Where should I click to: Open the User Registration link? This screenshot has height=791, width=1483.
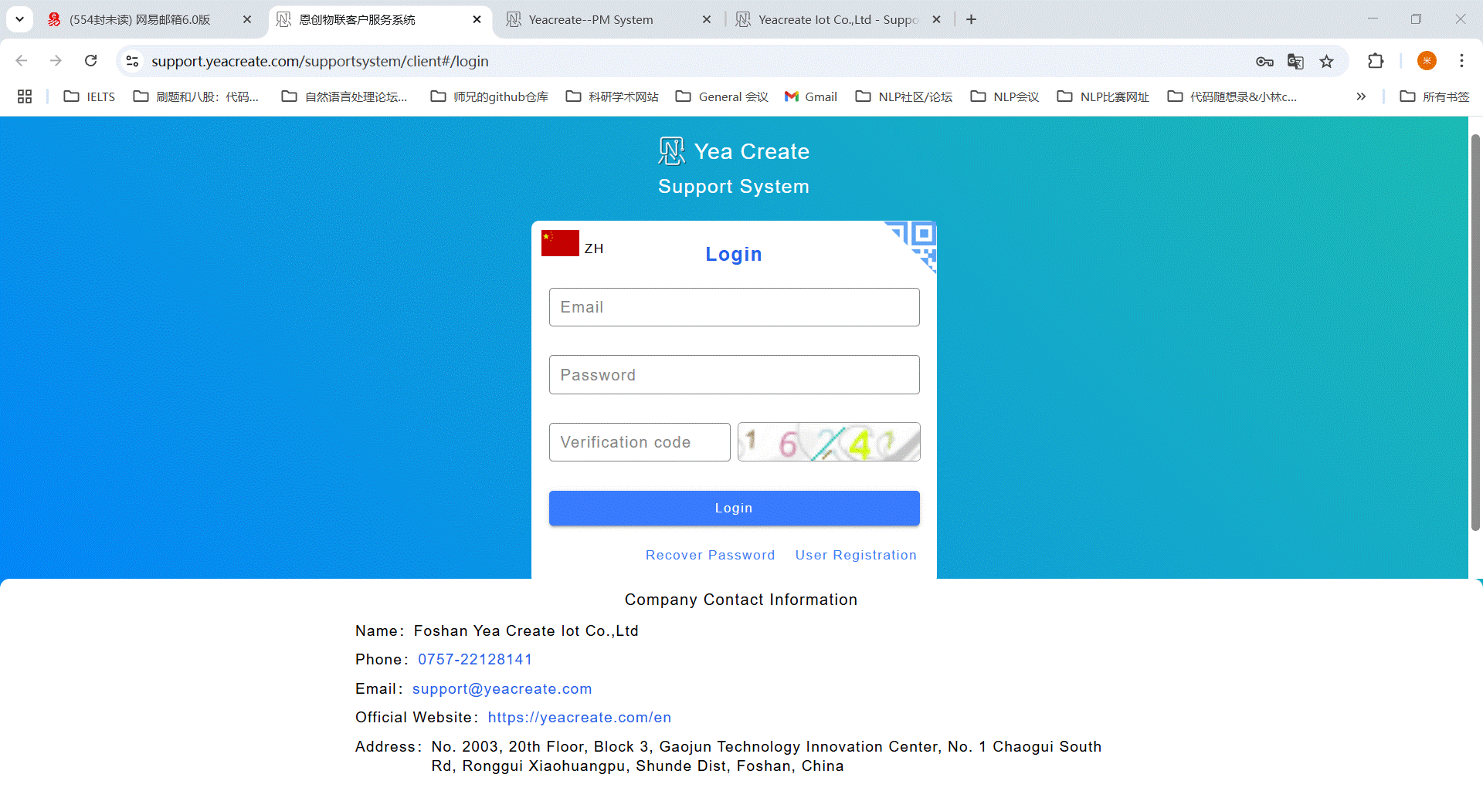pyautogui.click(x=856, y=555)
